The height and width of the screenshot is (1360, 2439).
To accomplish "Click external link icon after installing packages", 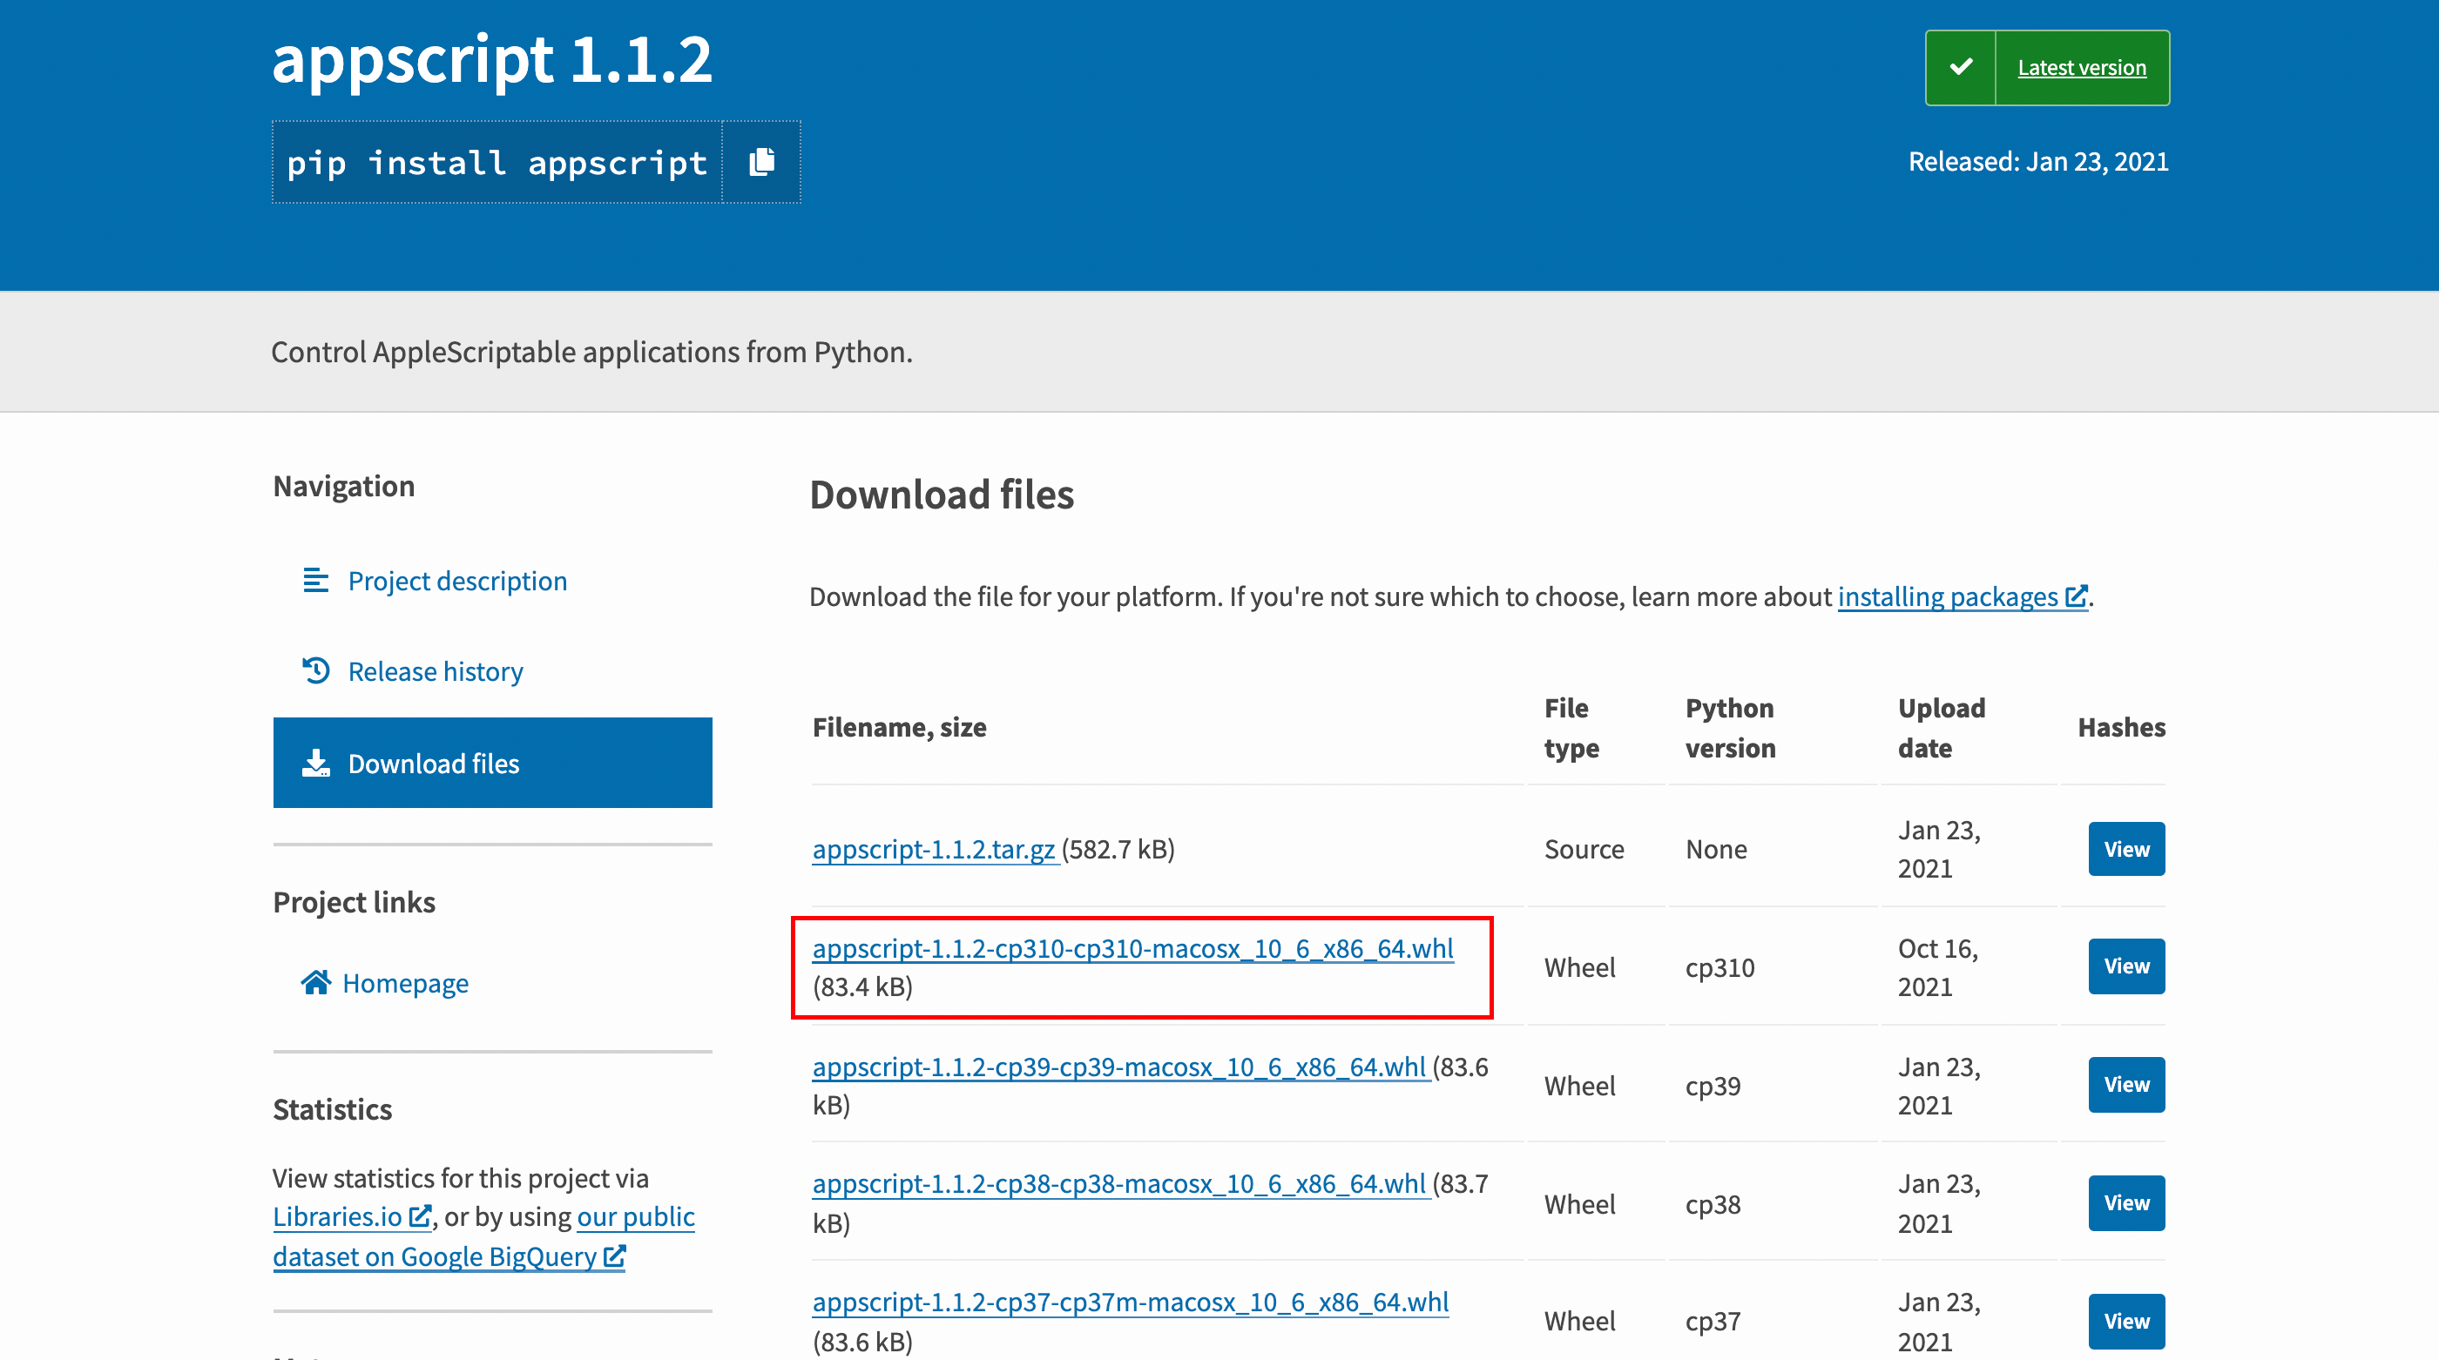I will (2075, 596).
